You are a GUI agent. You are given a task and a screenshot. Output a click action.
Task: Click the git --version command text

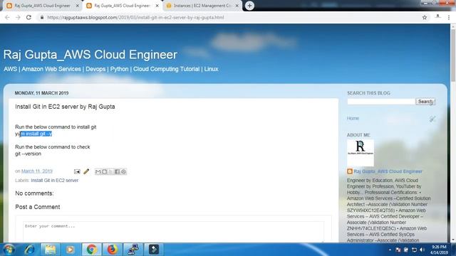coord(28,154)
